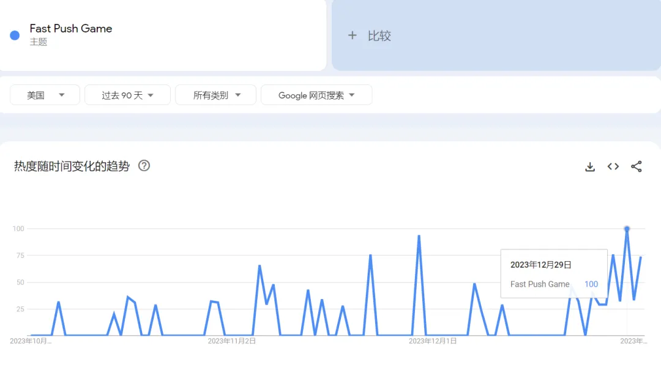Select the highlighted data point at value 100

coord(627,229)
